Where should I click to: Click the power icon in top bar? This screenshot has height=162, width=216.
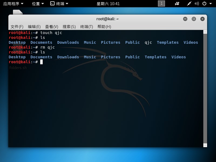(x=204, y=4)
